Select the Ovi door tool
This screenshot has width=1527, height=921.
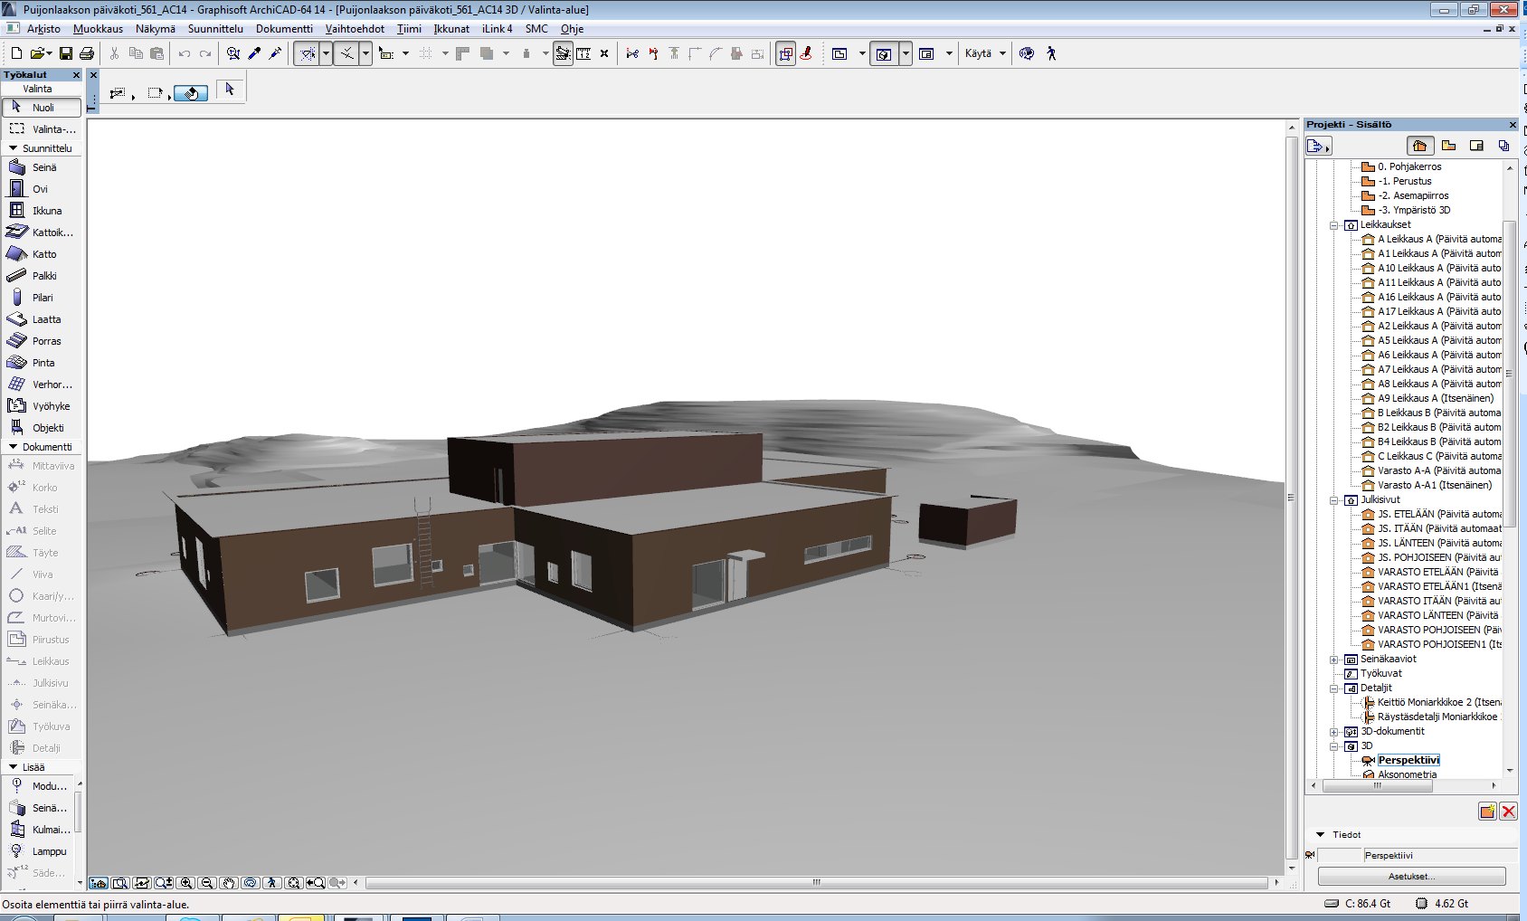pos(41,189)
